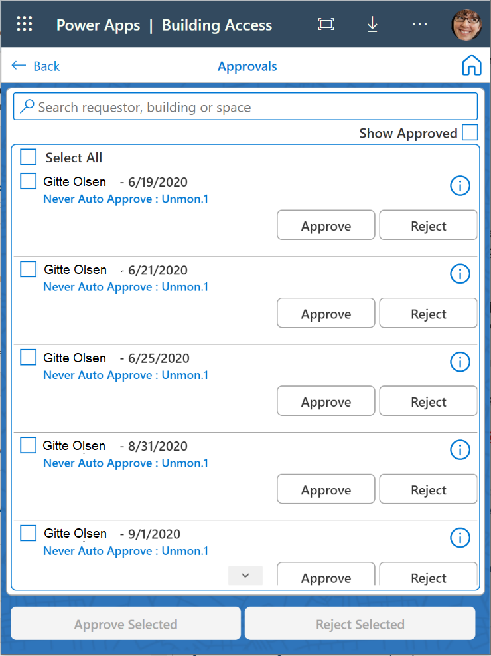The height and width of the screenshot is (656, 491).
Task: Check the Select All checkbox
Action: [29, 158]
